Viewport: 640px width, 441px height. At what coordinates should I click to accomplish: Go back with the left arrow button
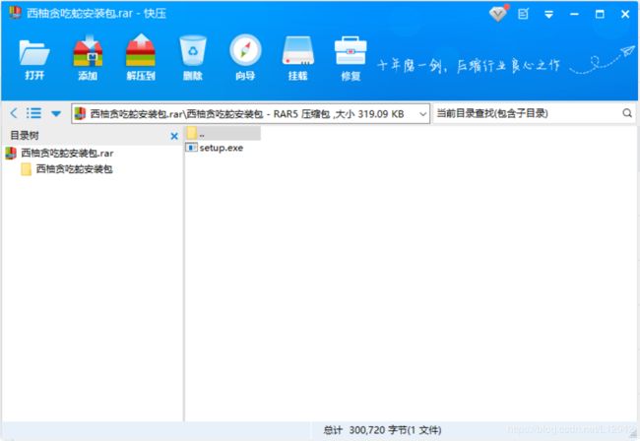(x=14, y=113)
